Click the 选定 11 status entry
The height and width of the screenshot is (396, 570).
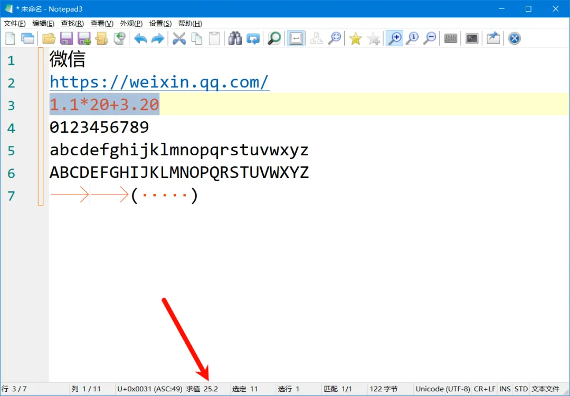[245, 389]
